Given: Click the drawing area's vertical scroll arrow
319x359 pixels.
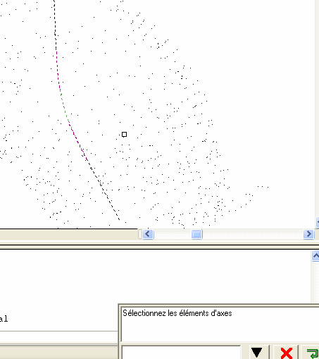Looking at the screenshot, I should [317, 222].
